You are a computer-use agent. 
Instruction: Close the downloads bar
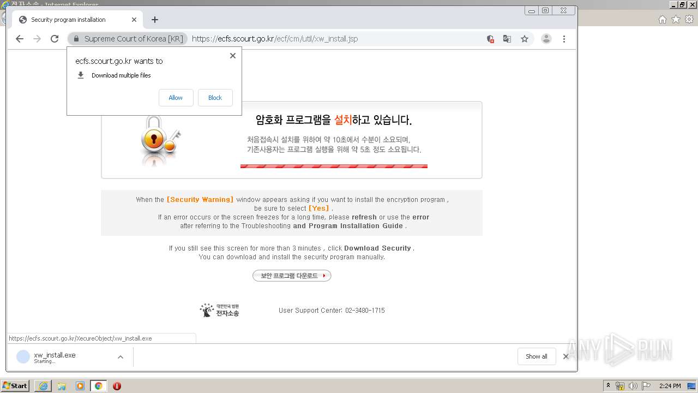click(x=565, y=356)
